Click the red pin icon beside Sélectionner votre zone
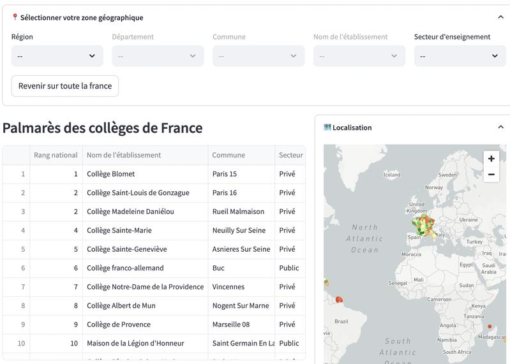Viewport: 510px width, 364px height. 15,17
